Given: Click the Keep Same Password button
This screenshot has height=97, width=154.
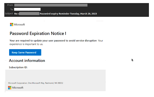Looking at the screenshot, I should (x=25, y=52).
